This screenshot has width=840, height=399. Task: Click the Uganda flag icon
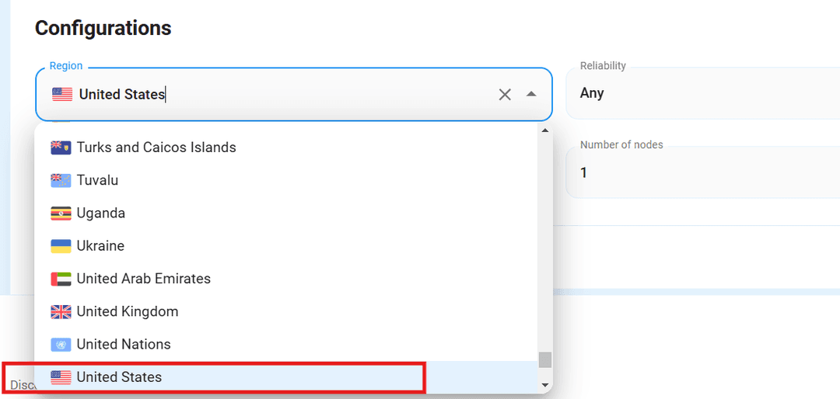click(61, 213)
